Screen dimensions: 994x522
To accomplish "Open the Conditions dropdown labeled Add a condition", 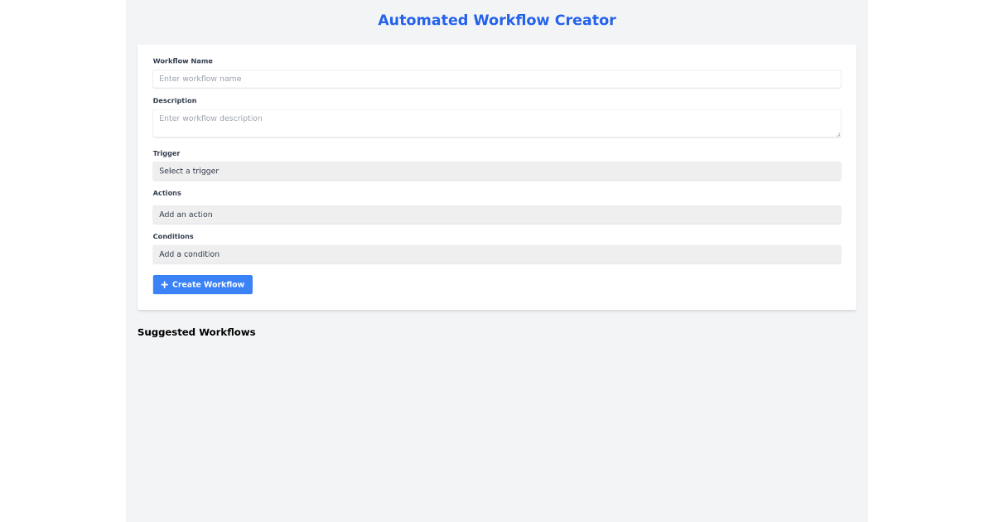I will point(497,254).
